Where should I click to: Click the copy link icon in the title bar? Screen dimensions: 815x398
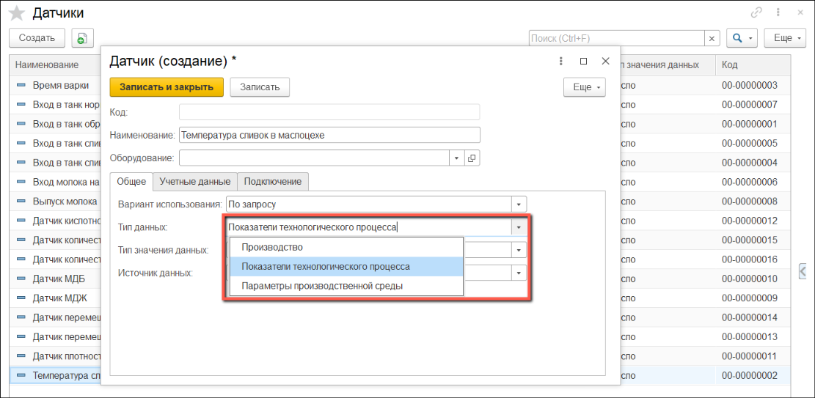756,12
